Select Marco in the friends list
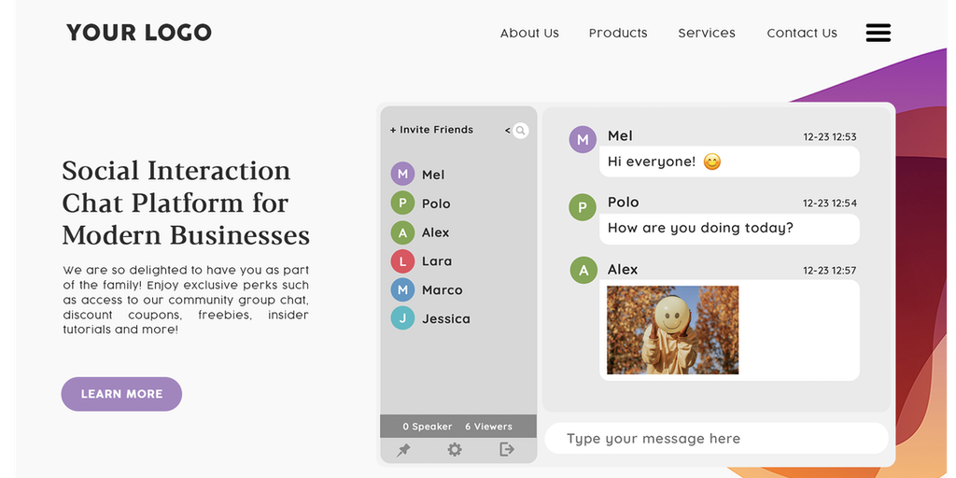This screenshot has width=956, height=478. click(442, 290)
